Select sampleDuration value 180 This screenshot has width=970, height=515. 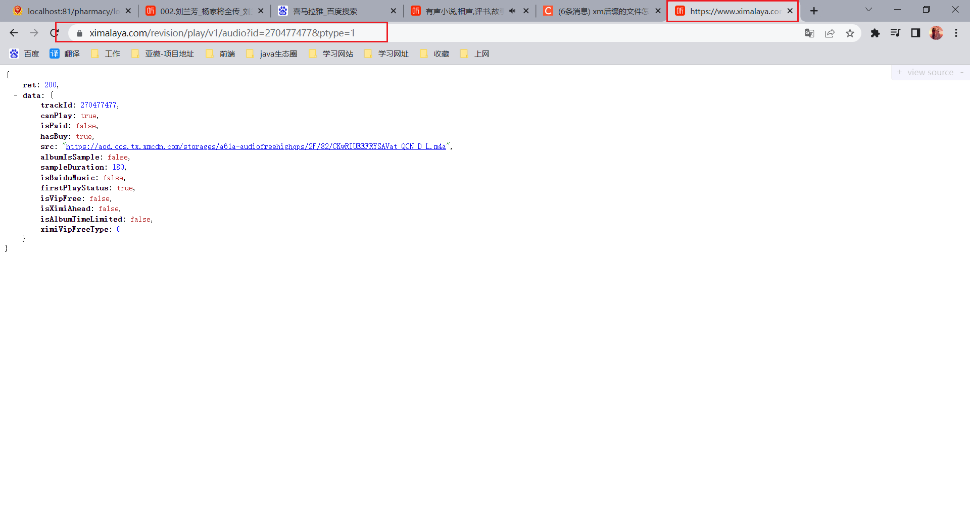(118, 167)
